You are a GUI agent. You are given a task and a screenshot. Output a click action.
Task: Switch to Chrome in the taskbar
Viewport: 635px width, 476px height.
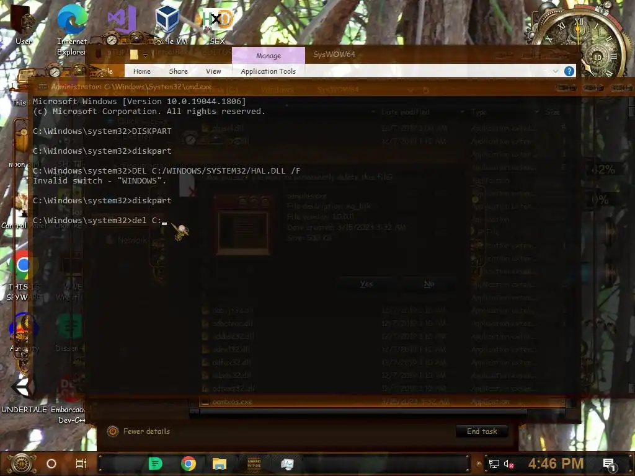[189, 464]
